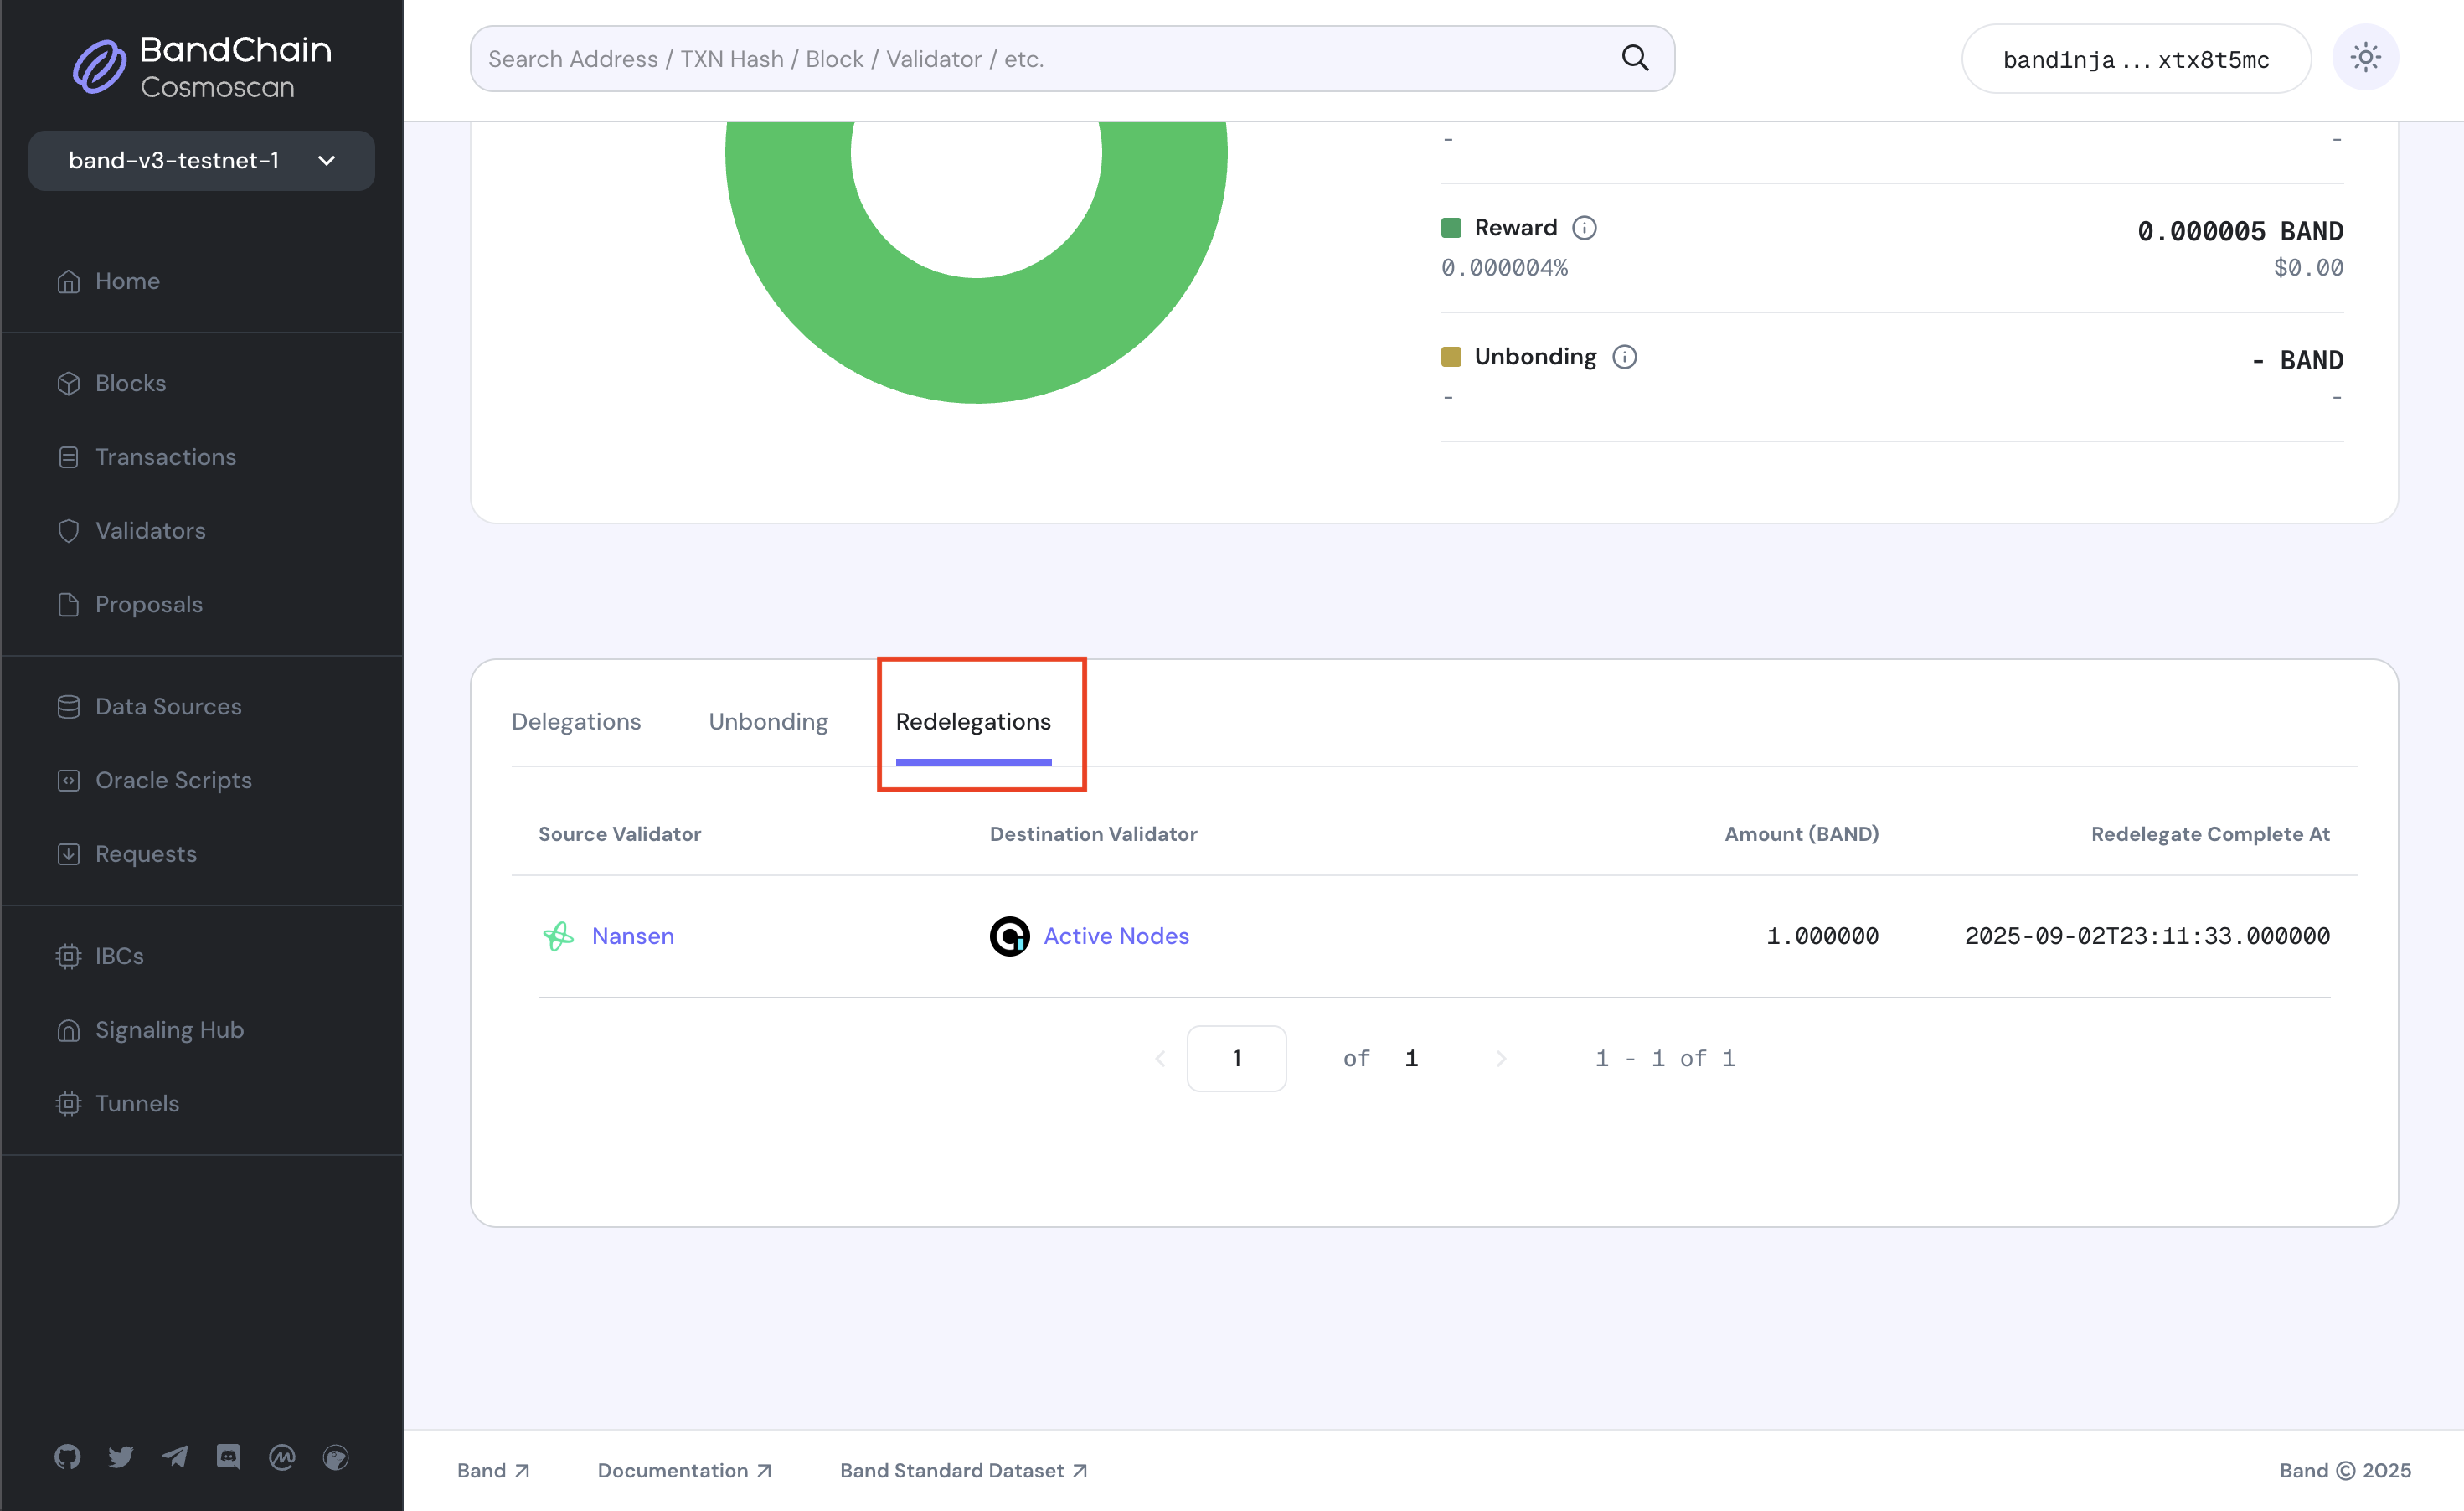
Task: Switch to the Unbonding tab
Action: coord(768,721)
